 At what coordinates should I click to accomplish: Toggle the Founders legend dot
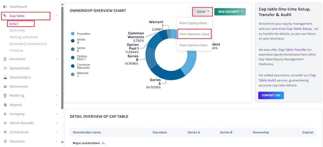pos(73,34)
